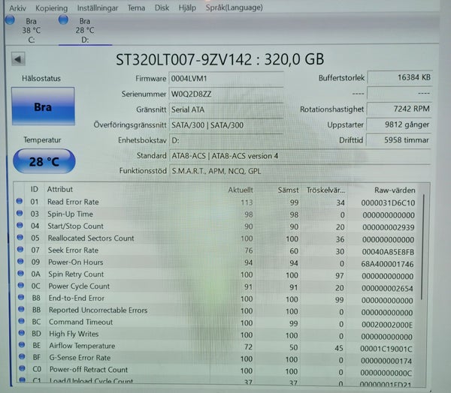Viewport: 451px width, 393px height.
Task: Click status dot for Read Error Rate
Action: point(20,201)
